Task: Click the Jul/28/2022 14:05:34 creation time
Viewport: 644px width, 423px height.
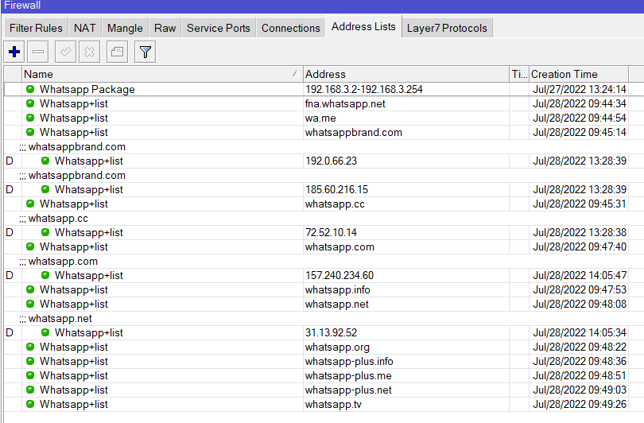Action: 580,332
